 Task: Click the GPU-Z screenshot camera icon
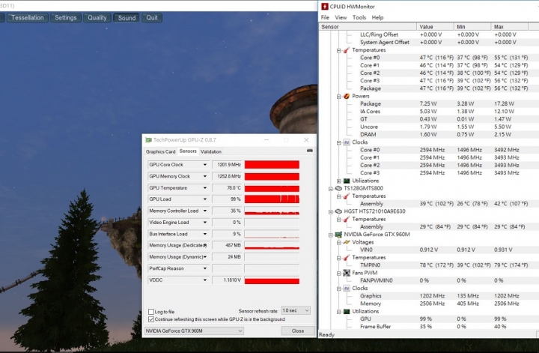tap(309, 151)
